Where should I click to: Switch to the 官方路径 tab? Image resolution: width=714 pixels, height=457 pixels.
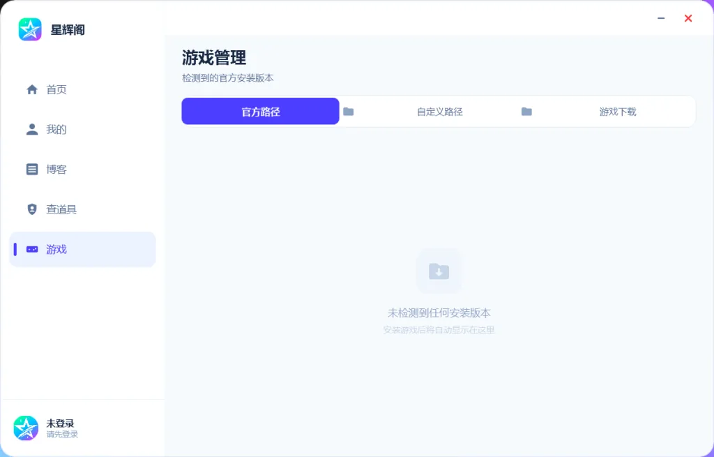(x=261, y=111)
